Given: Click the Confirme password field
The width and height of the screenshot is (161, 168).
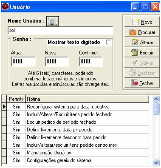Looking at the screenshot, I should [x=91, y=61].
